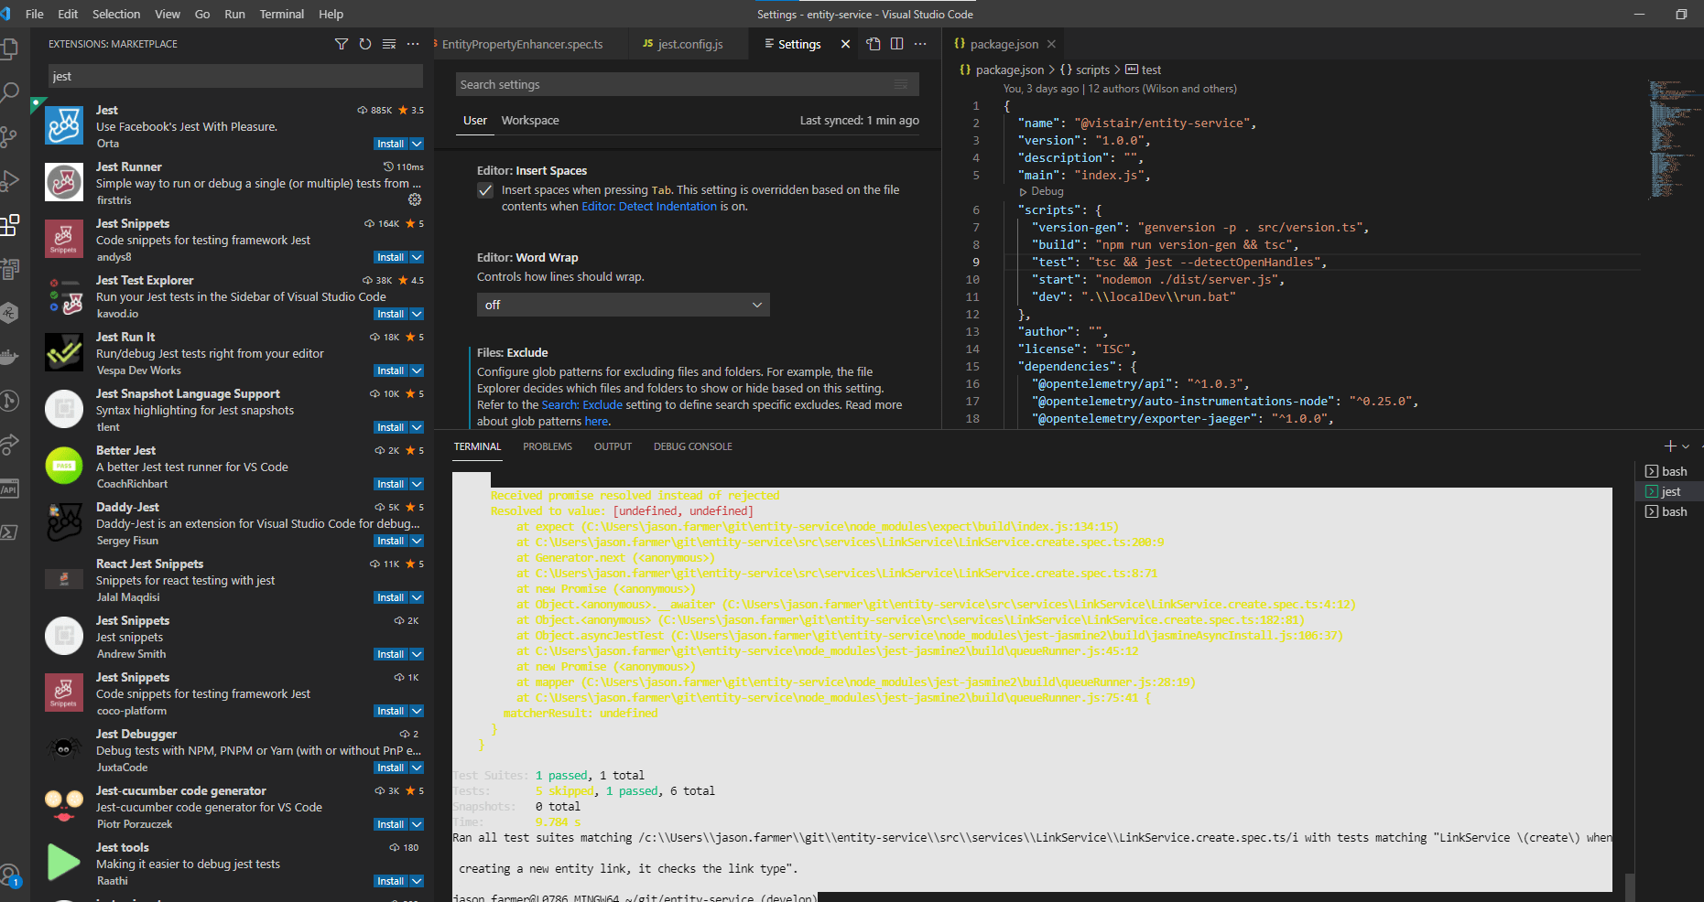1704x902 pixels.
Task: Open Explorer view in activity bar
Action: coord(10,48)
